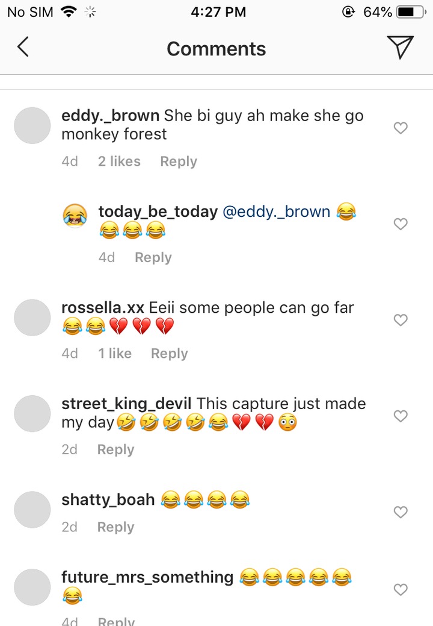This screenshot has height=626, width=433.
Task: Open street_king_devil's profile via username
Action: pos(126,404)
